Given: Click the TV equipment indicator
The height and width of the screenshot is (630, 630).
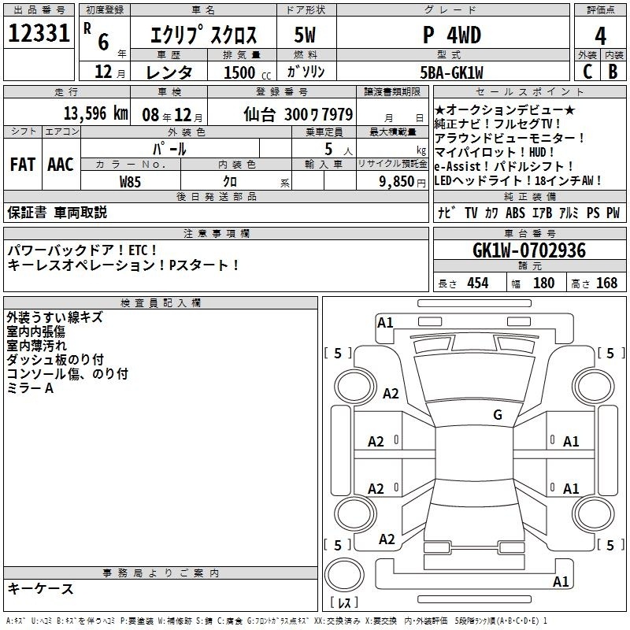Looking at the screenshot, I should coord(471,213).
